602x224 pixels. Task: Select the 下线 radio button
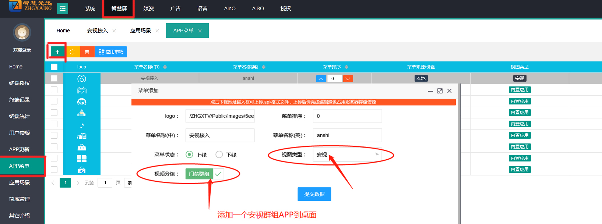point(219,154)
